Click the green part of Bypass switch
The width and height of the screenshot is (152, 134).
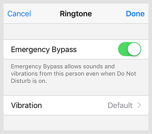(x=123, y=49)
